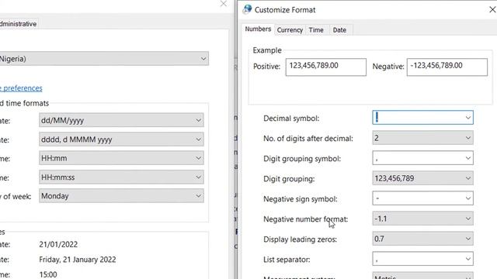Click the Example group label
The width and height of the screenshot is (497, 279).
coord(267,50)
